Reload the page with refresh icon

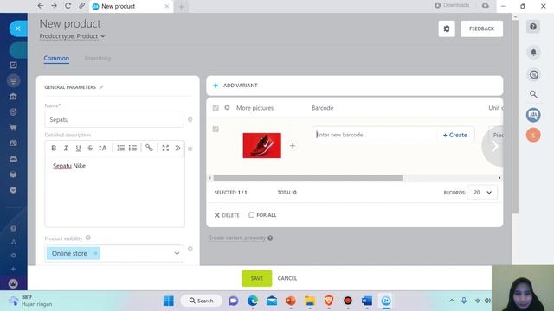click(68, 6)
